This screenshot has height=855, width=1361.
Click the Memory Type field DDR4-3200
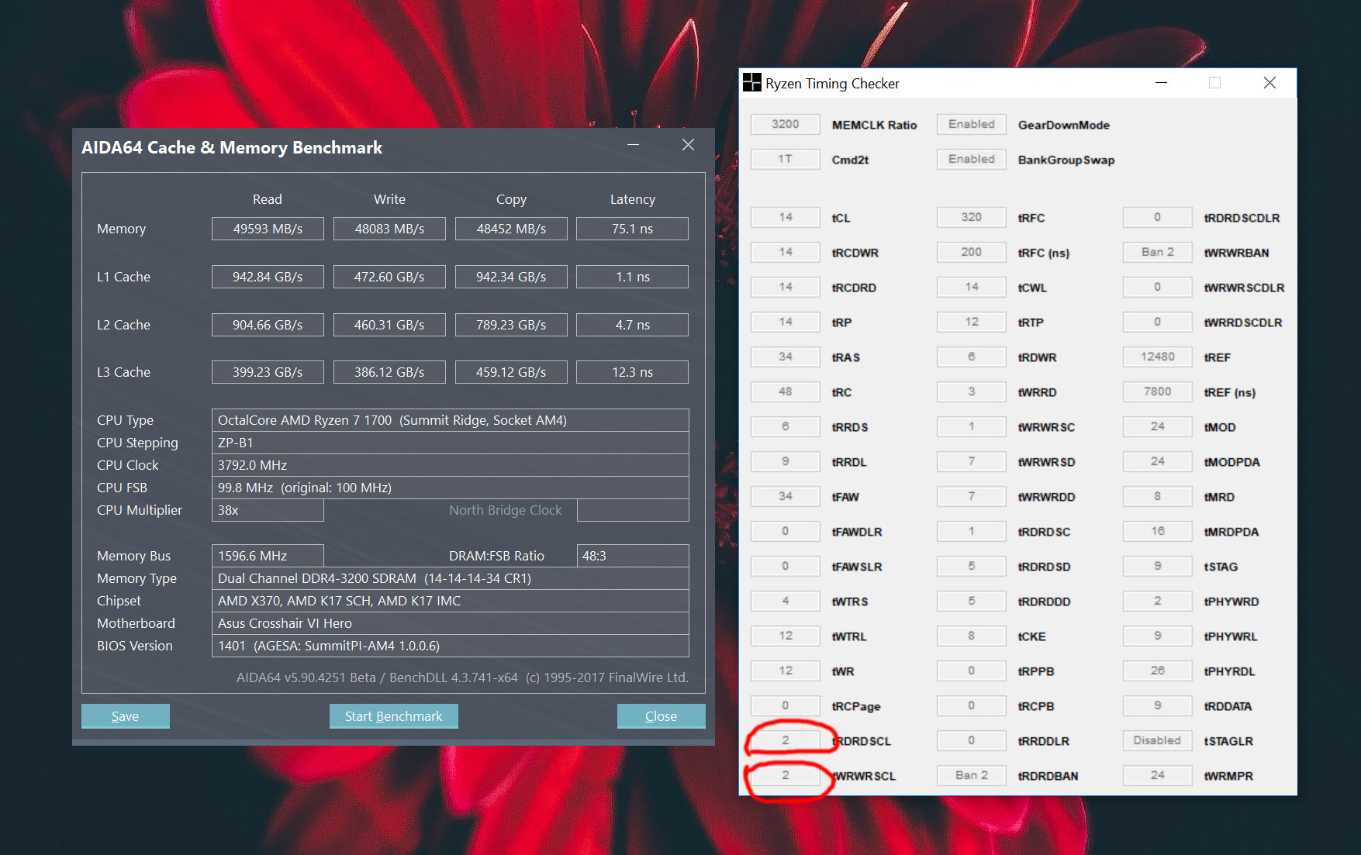click(x=450, y=578)
